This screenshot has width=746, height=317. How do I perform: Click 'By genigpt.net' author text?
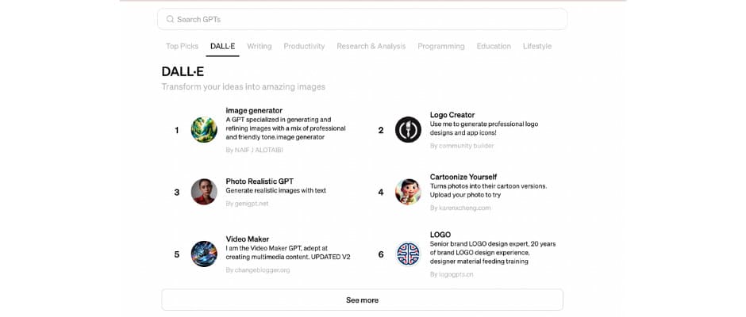point(247,204)
